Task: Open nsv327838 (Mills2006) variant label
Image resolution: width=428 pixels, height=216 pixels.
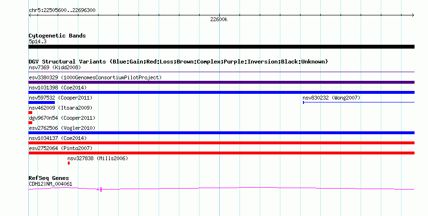Action: (98, 158)
